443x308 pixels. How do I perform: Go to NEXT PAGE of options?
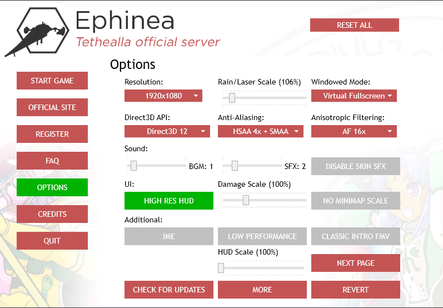[356, 263]
